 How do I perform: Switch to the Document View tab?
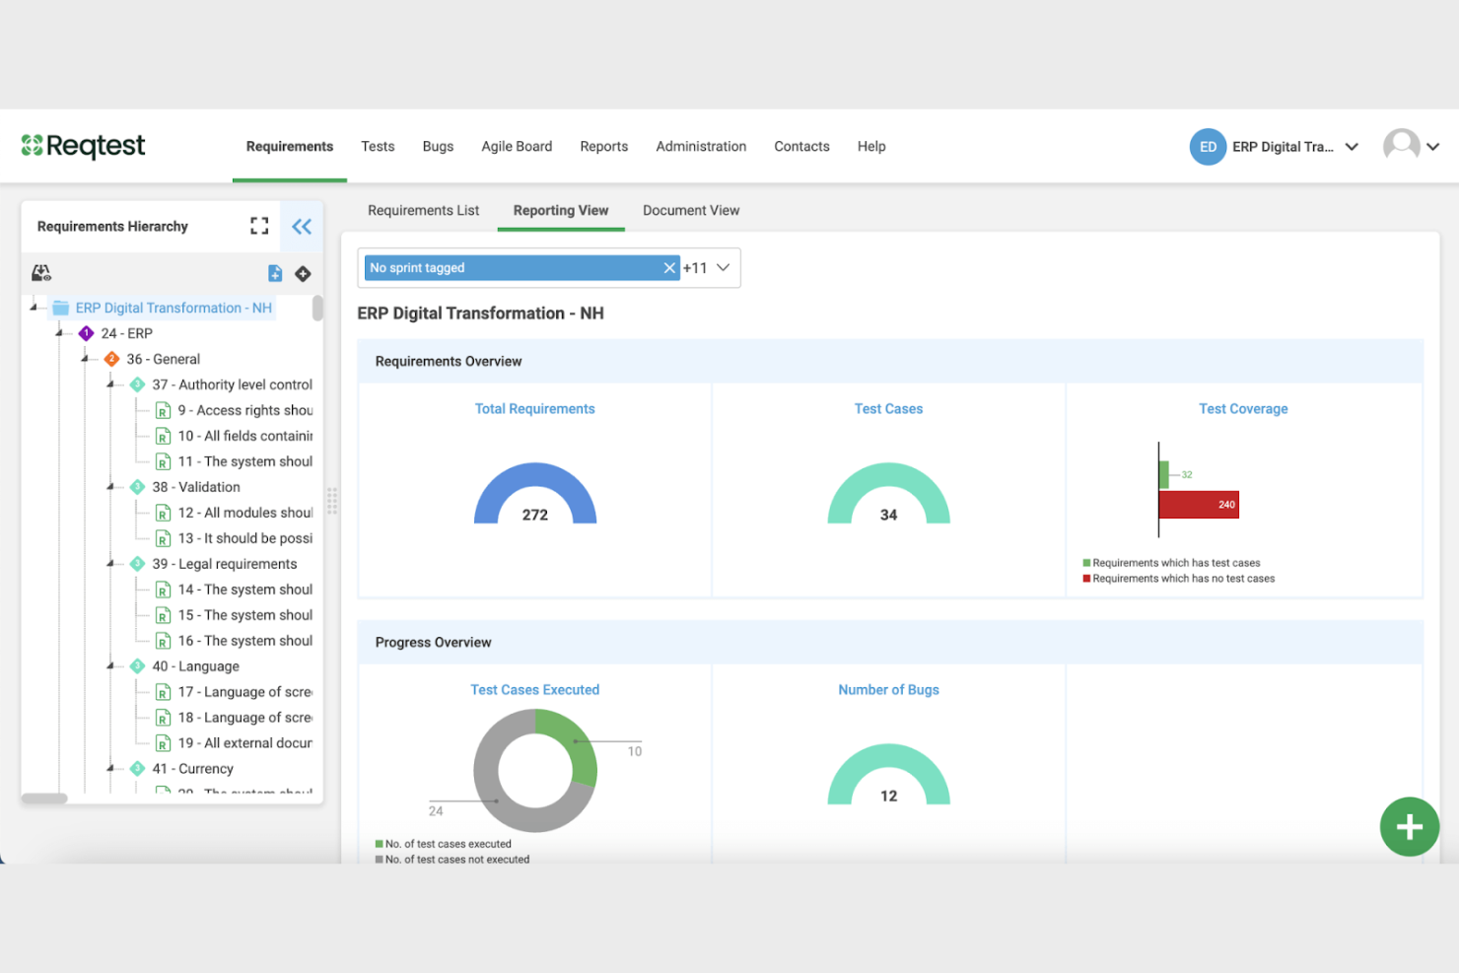pyautogui.click(x=691, y=210)
